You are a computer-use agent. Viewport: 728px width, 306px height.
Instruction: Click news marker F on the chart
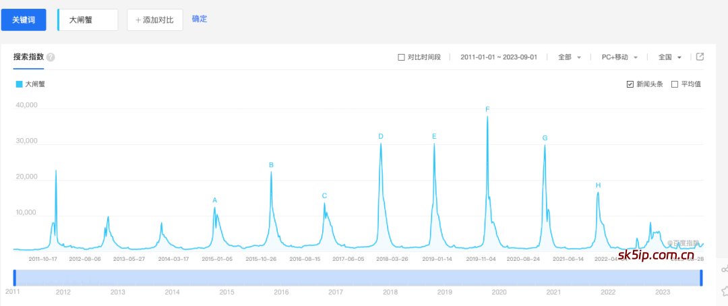[487, 109]
